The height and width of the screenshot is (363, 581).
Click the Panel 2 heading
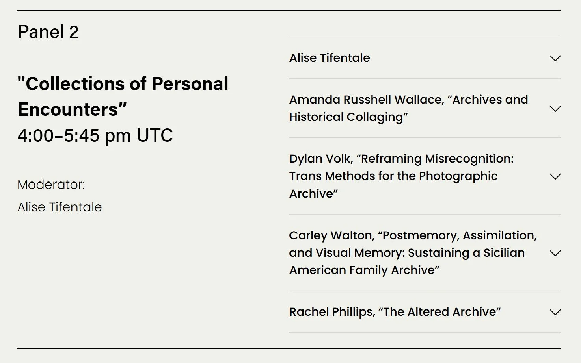48,32
